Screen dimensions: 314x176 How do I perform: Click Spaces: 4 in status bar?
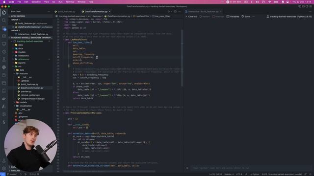229,174
